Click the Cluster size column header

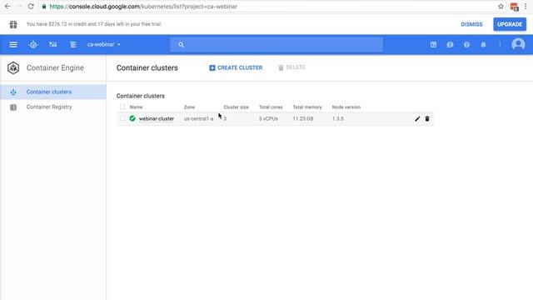[236, 107]
